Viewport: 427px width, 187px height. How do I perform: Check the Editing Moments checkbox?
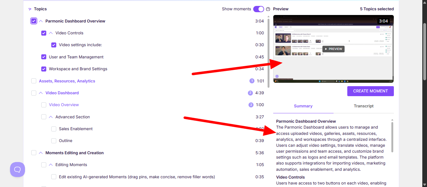44,165
